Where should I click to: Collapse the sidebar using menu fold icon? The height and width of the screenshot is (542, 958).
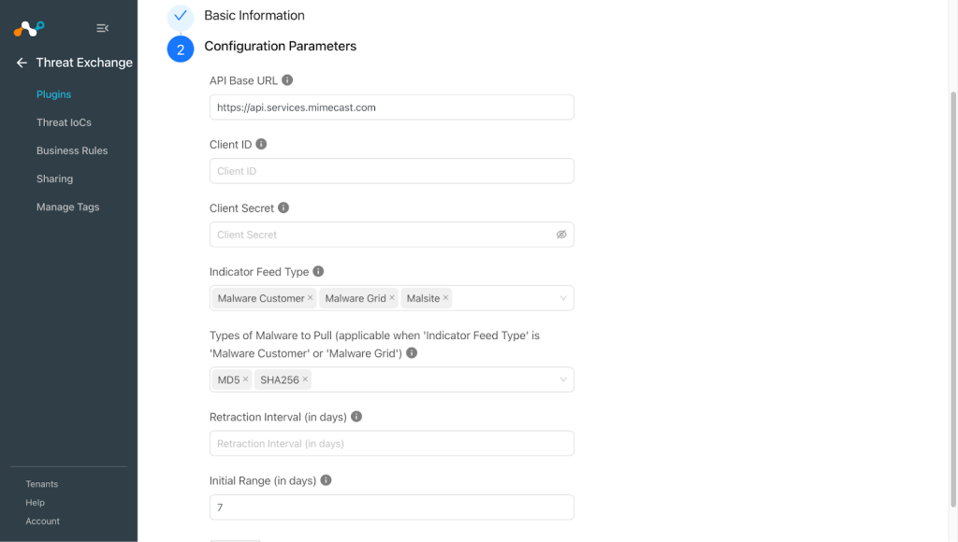coord(103,28)
